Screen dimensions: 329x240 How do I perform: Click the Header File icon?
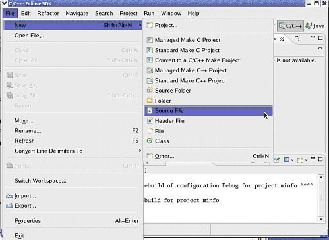pos(150,121)
